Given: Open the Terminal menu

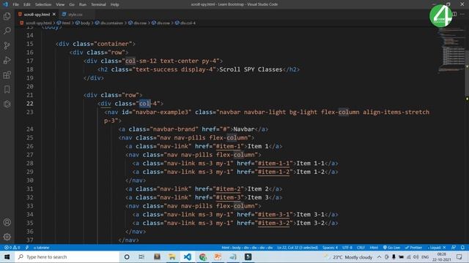Looking at the screenshot, I should tap(98, 4).
